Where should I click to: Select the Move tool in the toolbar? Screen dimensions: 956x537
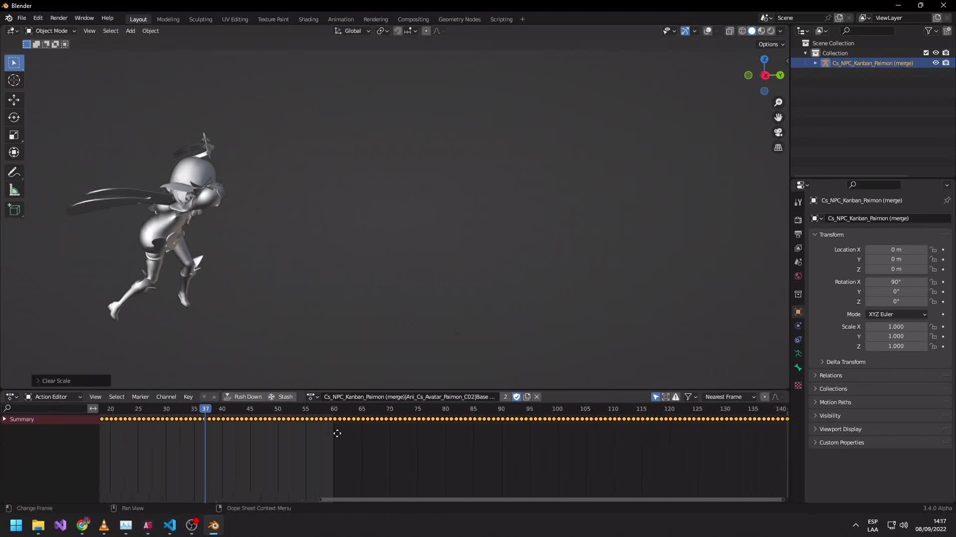coord(14,100)
